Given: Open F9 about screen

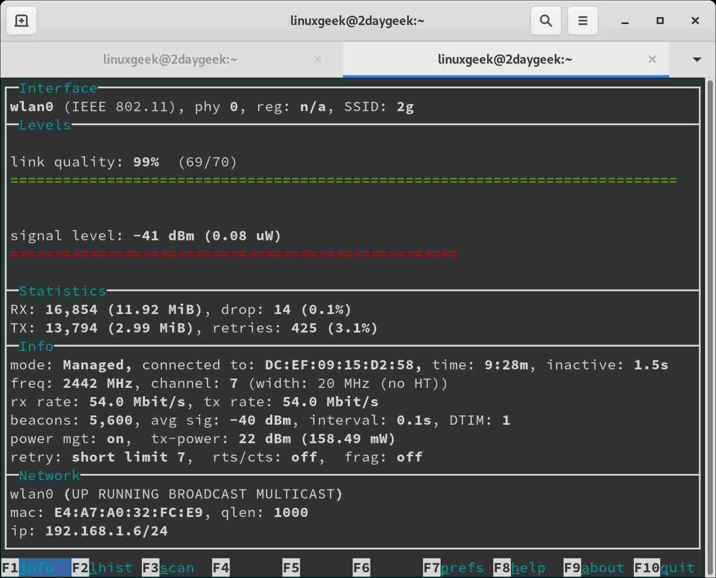Looking at the screenshot, I should tap(594, 567).
